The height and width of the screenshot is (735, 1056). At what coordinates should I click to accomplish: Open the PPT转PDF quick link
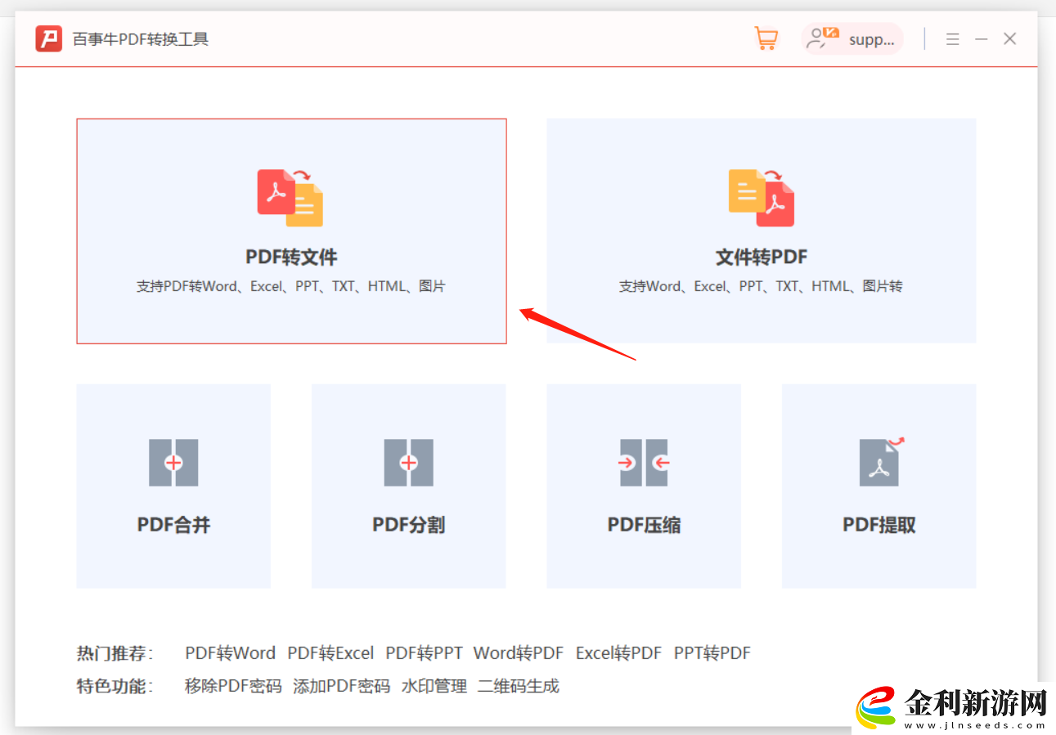pos(712,653)
